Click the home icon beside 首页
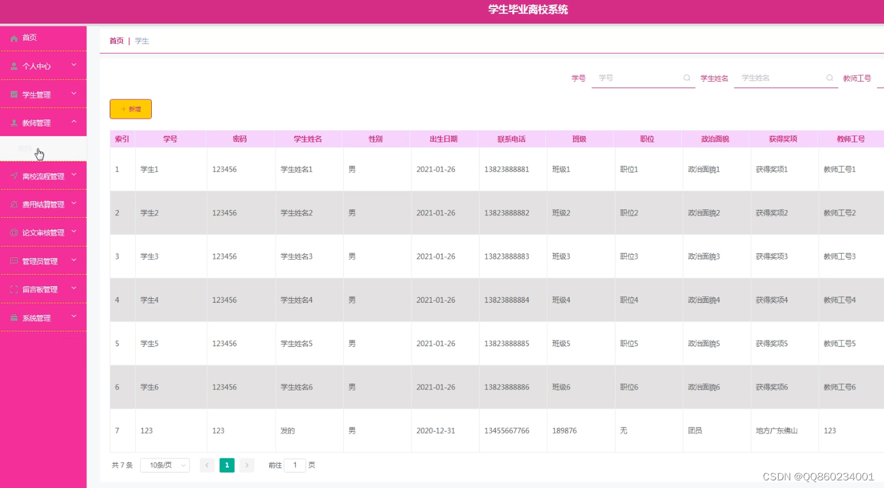This screenshot has height=488, width=884. point(14,38)
